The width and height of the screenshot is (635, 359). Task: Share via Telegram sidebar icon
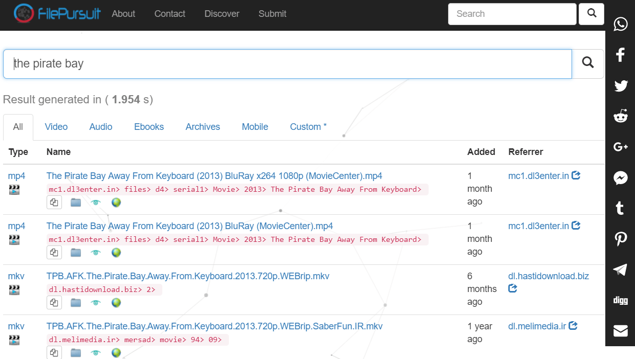click(621, 270)
